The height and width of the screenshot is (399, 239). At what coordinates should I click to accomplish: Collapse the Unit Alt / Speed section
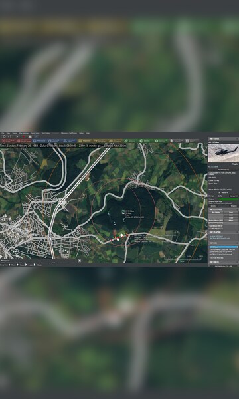coord(237,209)
